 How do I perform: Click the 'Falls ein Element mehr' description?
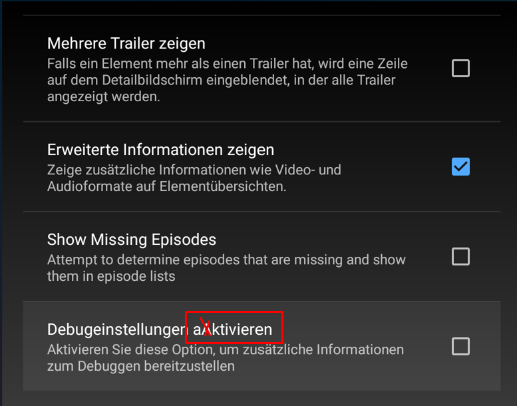click(228, 80)
